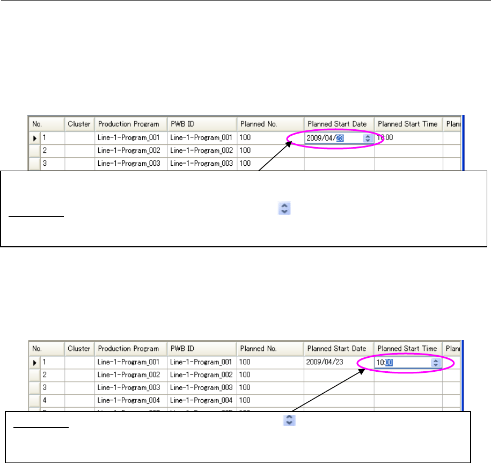Viewport: 491px width, 463px height.
Task: Click Planned No. 100 in row 2 of upper table
Action: coord(270,151)
